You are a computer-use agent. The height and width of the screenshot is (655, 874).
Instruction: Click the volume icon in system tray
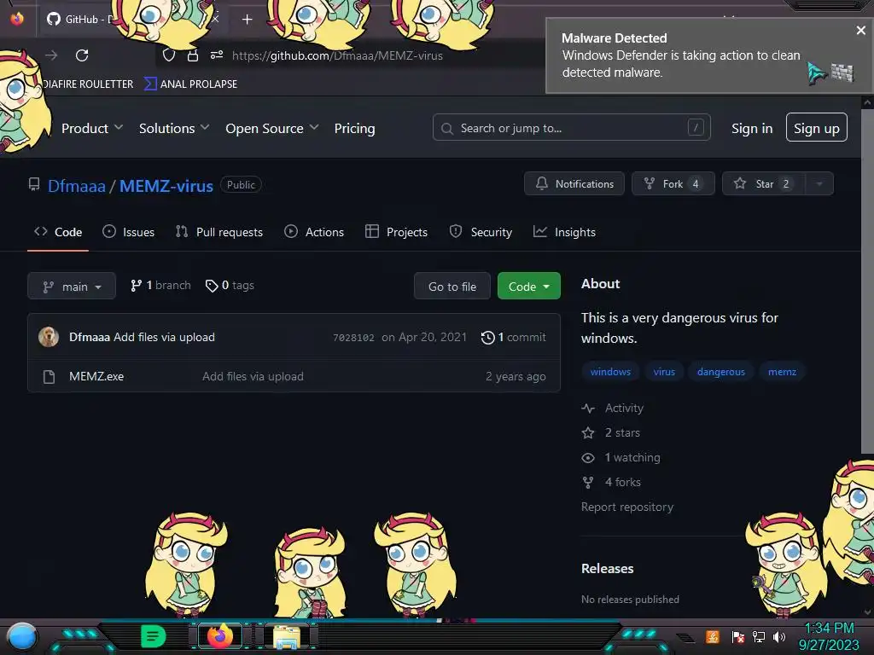tap(779, 636)
